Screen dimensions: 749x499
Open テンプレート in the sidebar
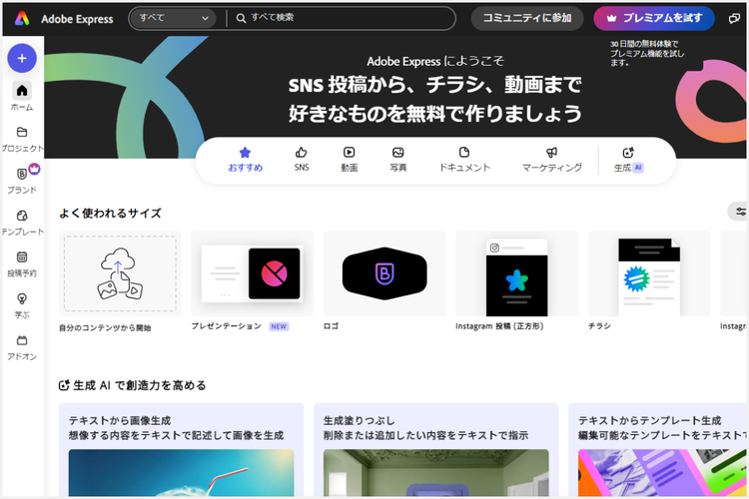click(x=22, y=223)
